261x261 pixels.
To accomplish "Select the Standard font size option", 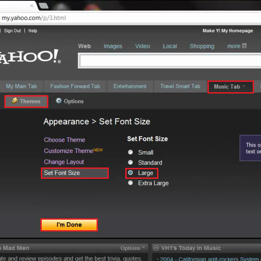I will coord(130,162).
